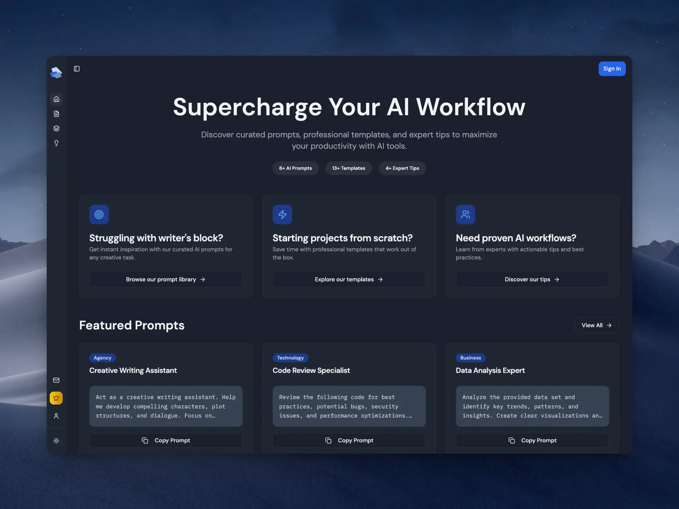Click Explore our templates button
679x509 pixels.
point(349,280)
